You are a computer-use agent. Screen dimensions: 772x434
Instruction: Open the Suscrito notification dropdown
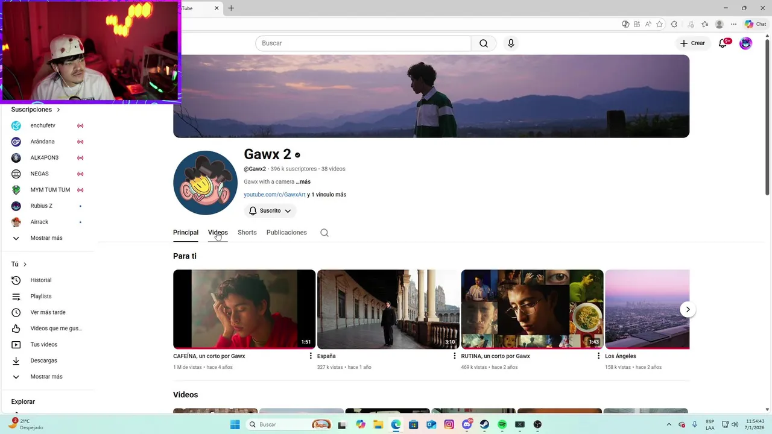click(270, 211)
